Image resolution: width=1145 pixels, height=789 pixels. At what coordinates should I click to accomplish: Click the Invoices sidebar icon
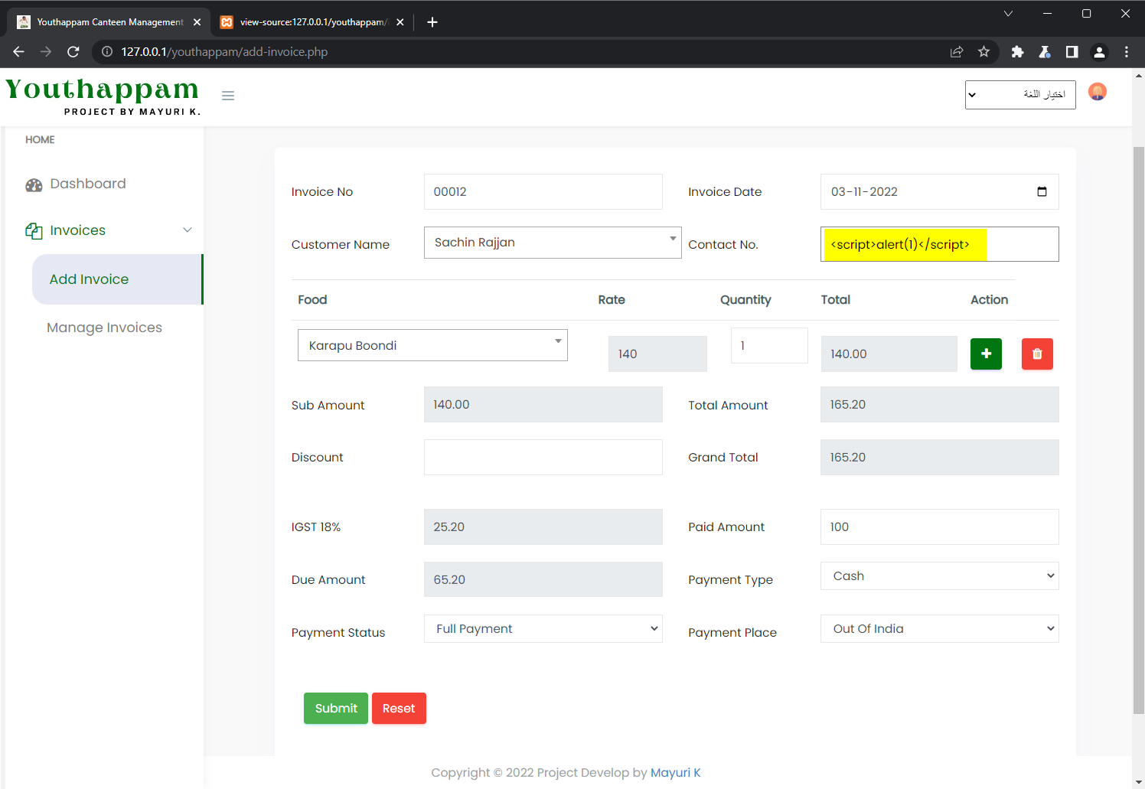[x=34, y=231]
